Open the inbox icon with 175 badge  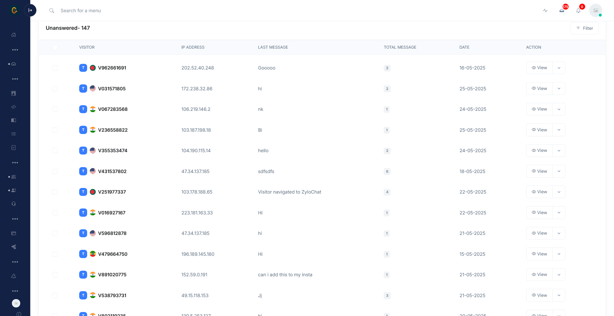click(562, 11)
